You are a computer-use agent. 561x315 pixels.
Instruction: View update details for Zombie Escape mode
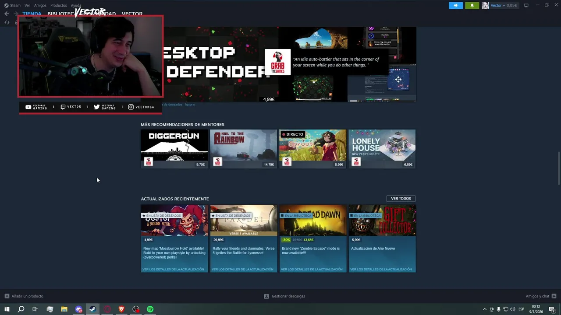click(312, 269)
